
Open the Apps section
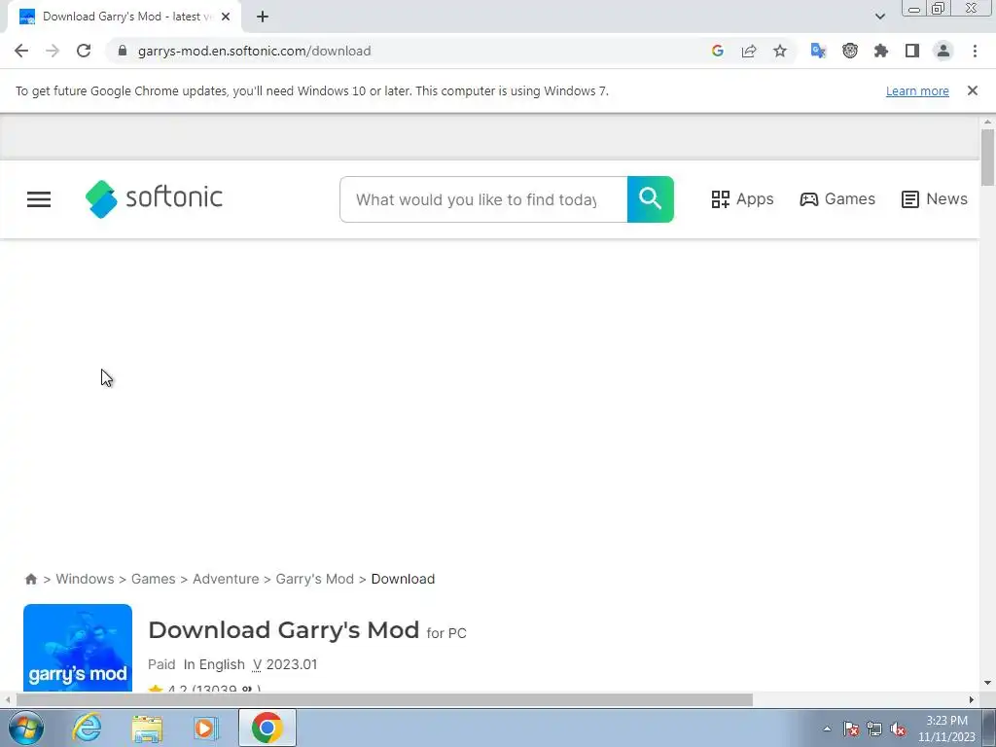coord(742,199)
